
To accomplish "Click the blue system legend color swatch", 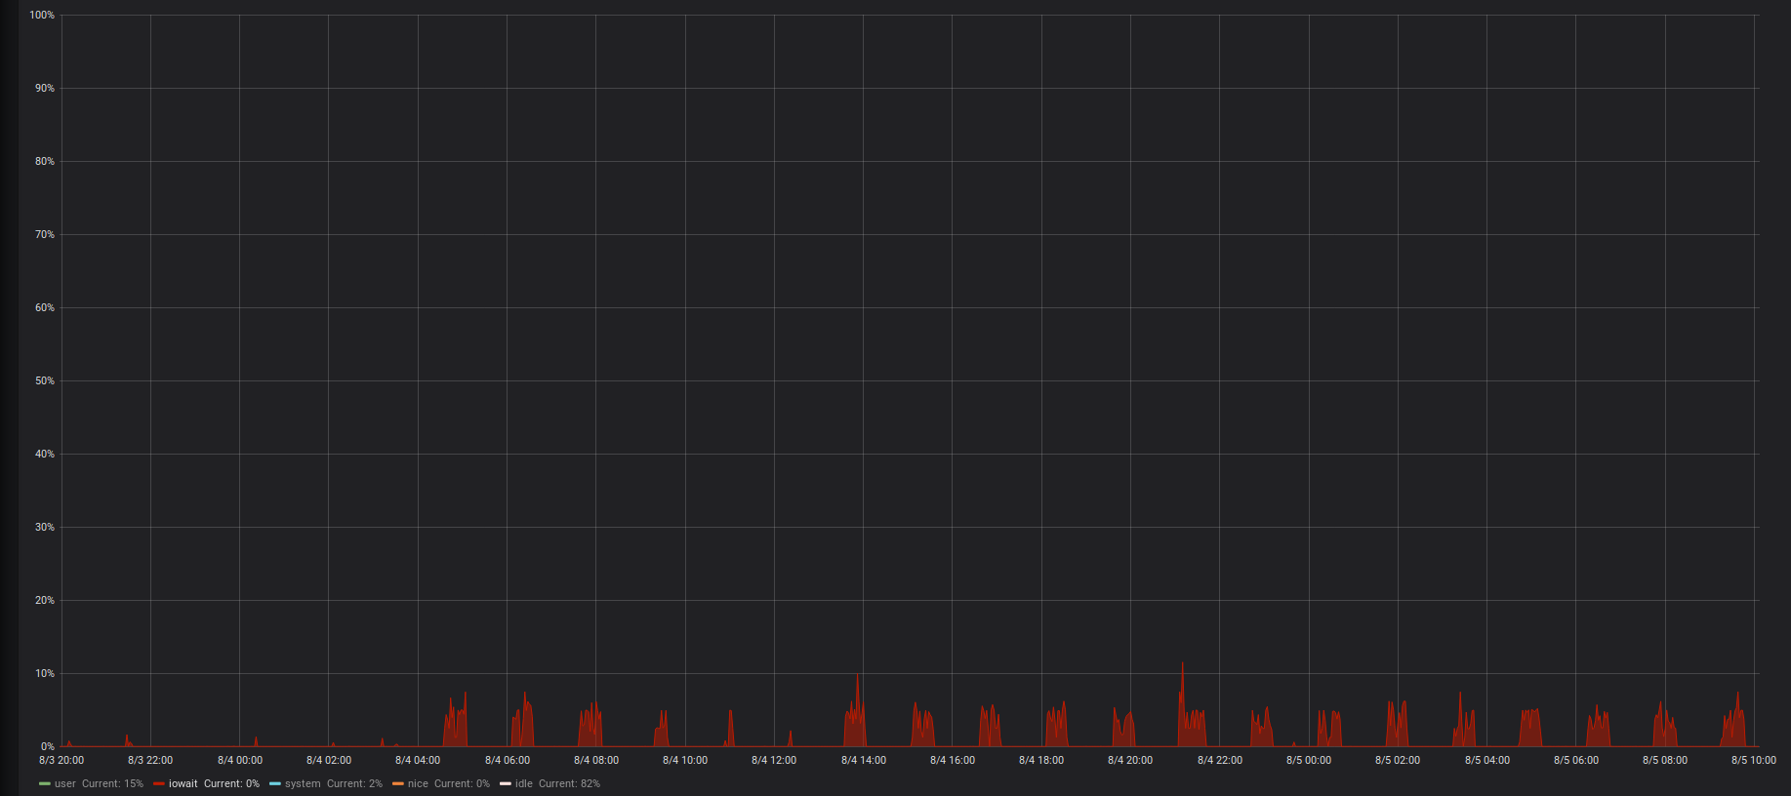I will (274, 784).
